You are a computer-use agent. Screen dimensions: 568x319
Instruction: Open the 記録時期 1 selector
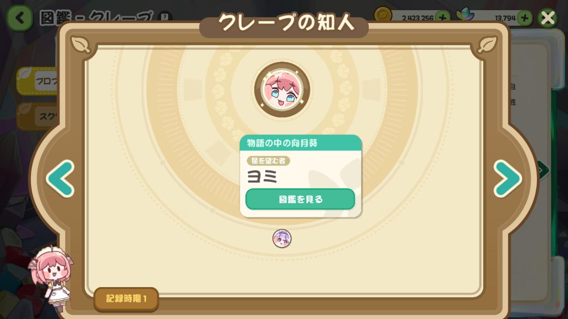click(126, 299)
